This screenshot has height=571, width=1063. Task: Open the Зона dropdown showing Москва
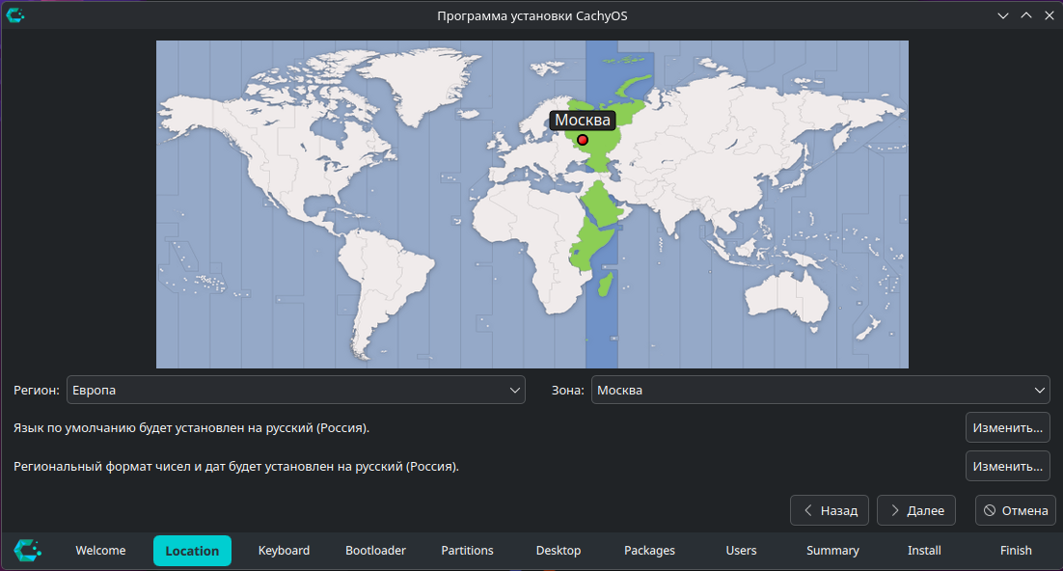coord(820,390)
